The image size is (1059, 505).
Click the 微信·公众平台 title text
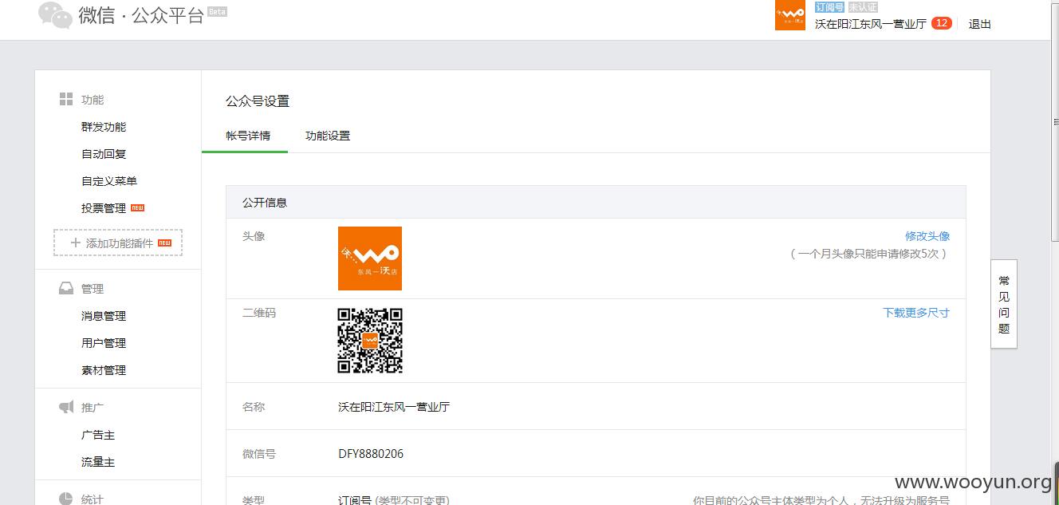[x=141, y=16]
